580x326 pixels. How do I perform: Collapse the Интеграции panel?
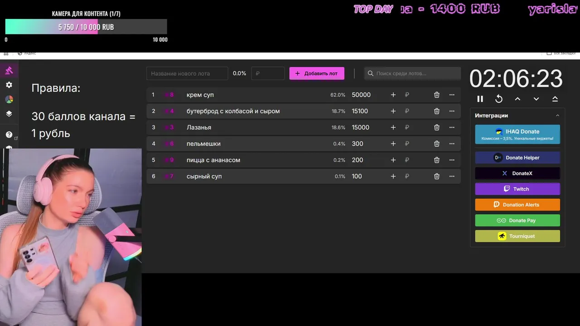pyautogui.click(x=557, y=115)
